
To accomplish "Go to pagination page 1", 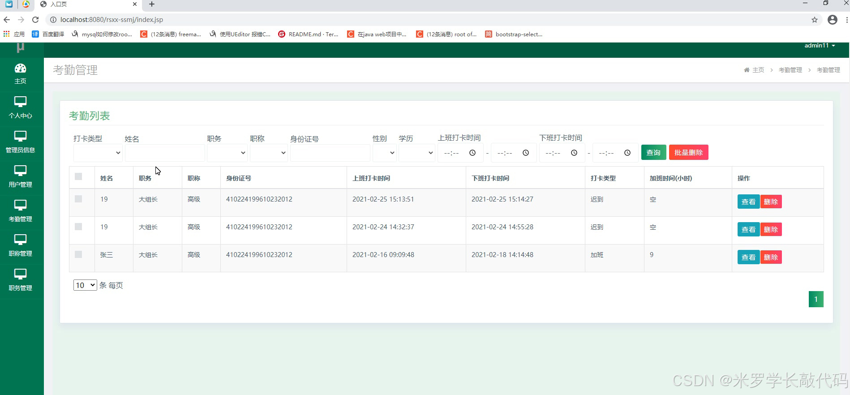I will click(816, 299).
